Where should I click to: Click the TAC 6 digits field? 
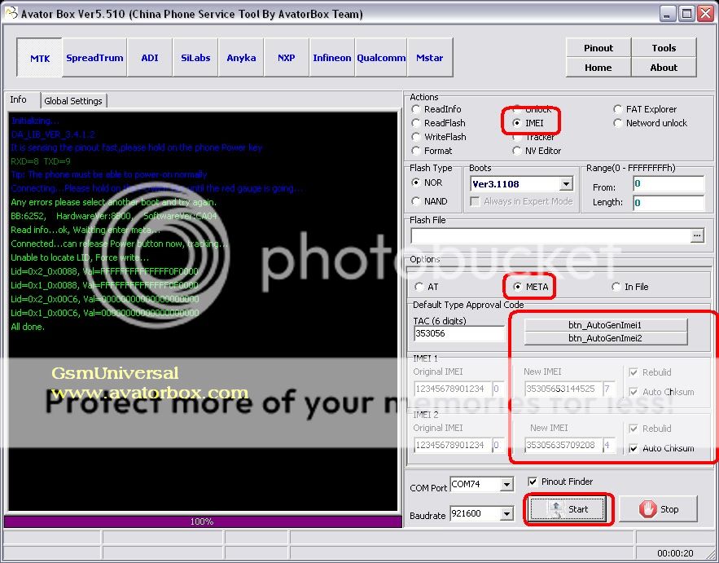[458, 333]
